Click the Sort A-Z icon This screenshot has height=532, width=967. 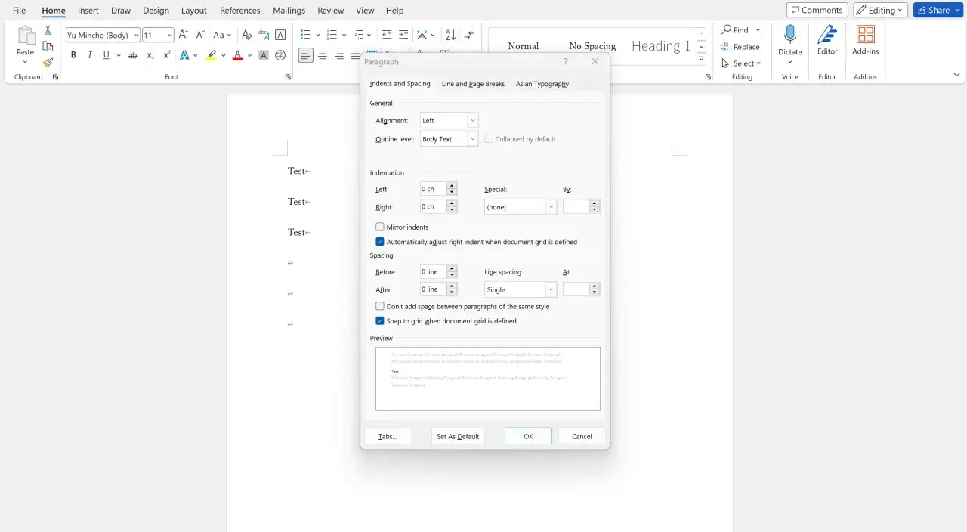[x=450, y=35]
